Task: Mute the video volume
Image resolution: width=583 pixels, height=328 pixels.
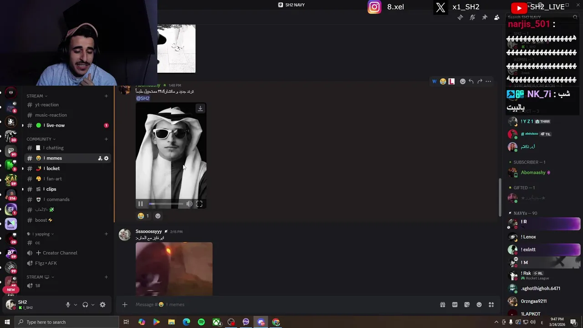Action: click(189, 204)
